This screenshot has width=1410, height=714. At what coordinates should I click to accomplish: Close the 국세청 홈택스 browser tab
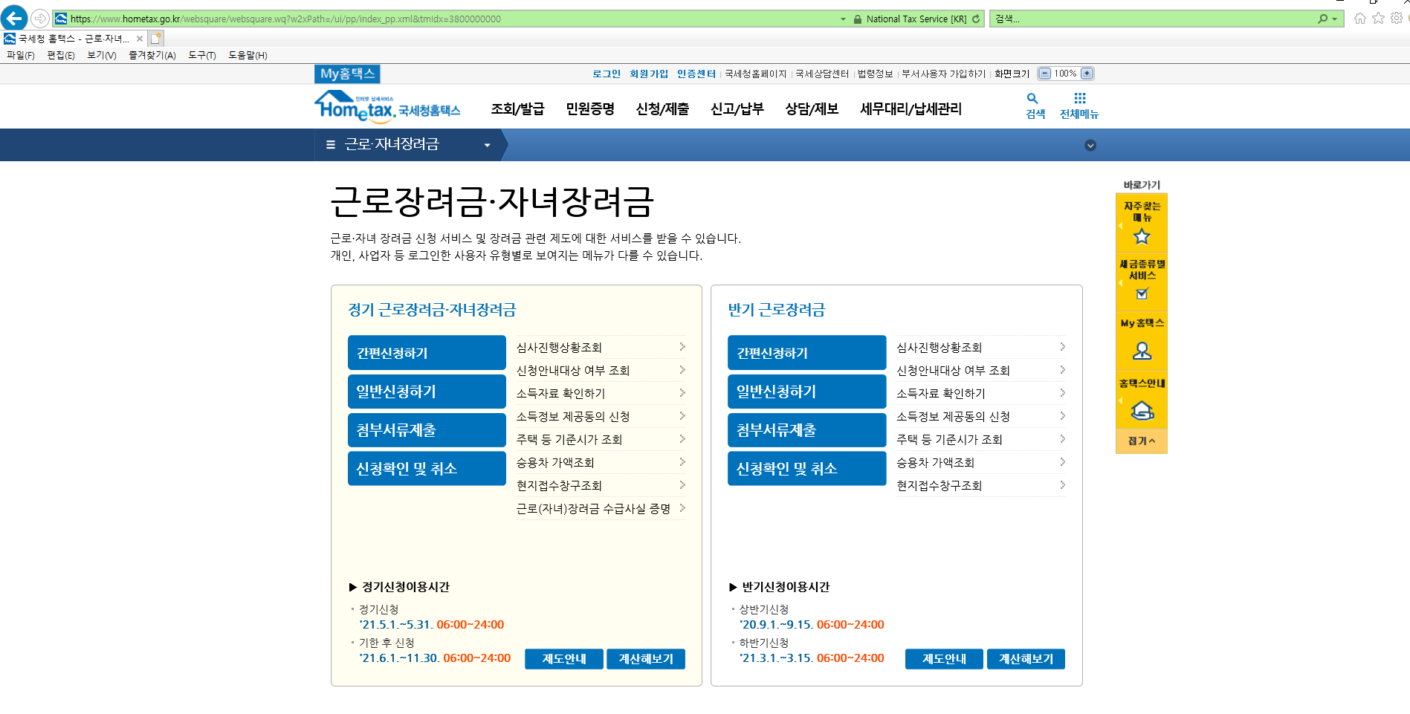(140, 39)
